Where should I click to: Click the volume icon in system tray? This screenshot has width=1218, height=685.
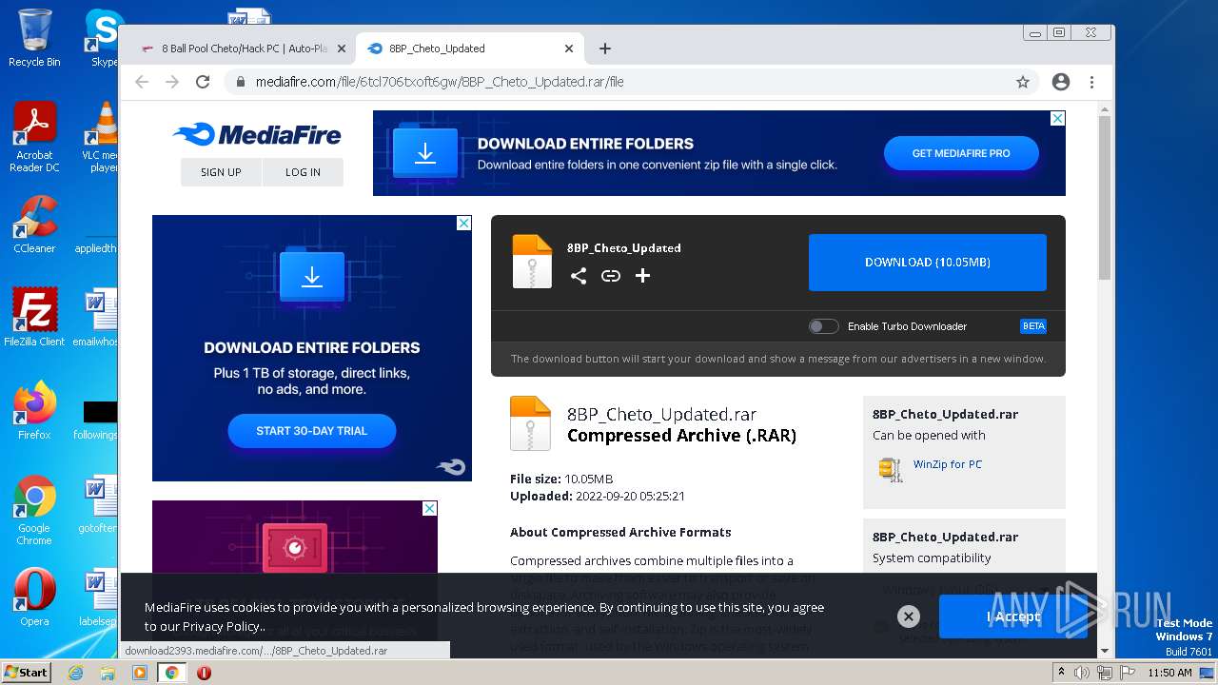(x=1081, y=673)
